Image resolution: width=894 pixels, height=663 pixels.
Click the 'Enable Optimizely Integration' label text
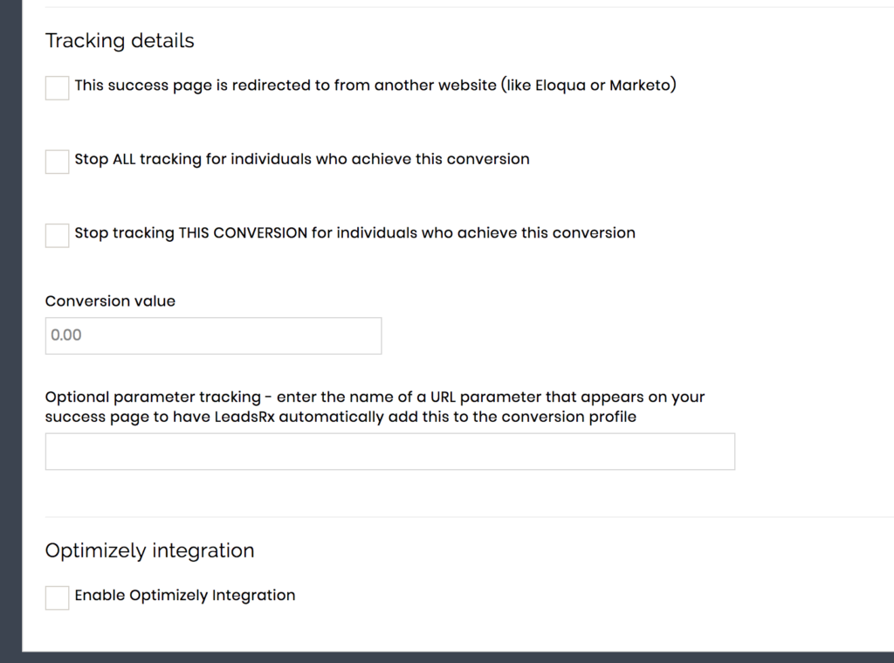click(185, 595)
